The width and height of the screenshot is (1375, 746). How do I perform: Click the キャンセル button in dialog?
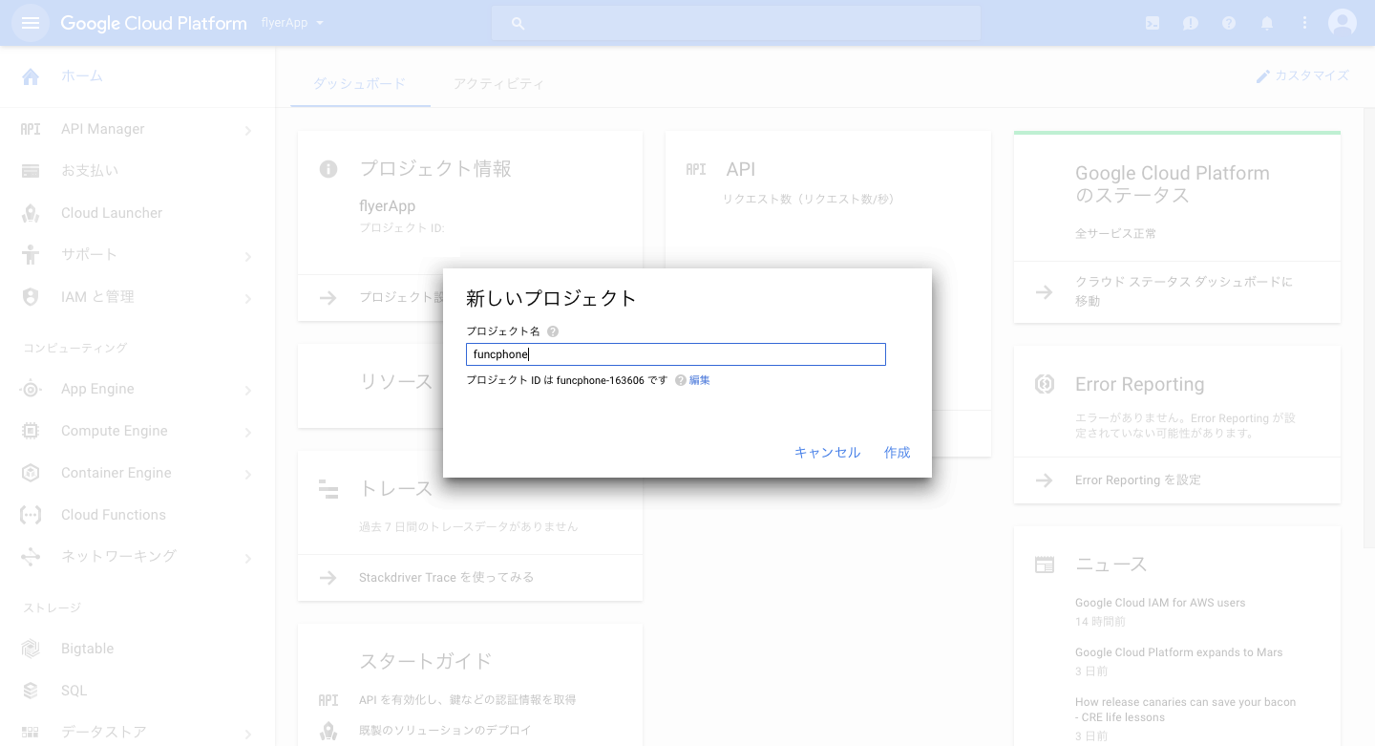(827, 453)
